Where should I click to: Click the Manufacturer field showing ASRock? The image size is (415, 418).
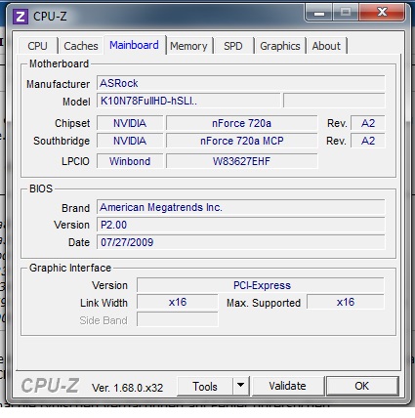(240, 83)
